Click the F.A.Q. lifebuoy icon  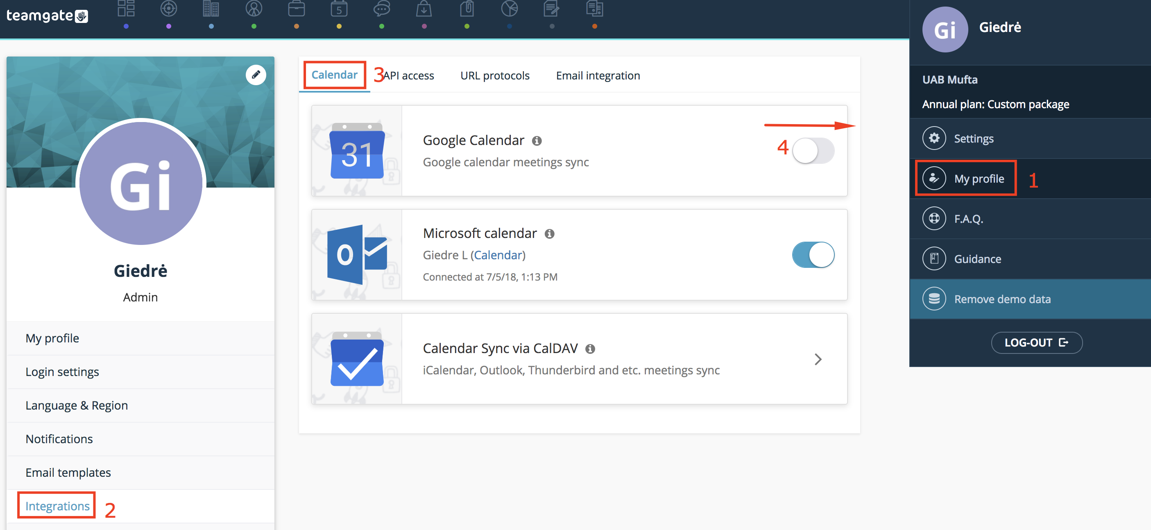click(x=934, y=219)
